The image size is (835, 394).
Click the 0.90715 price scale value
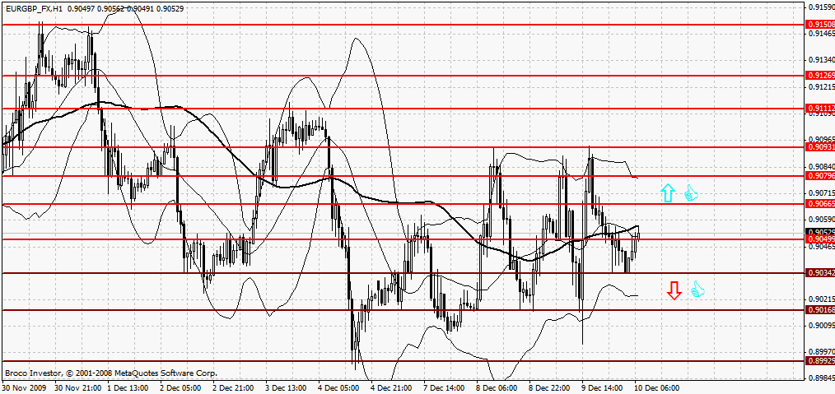pyautogui.click(x=821, y=192)
